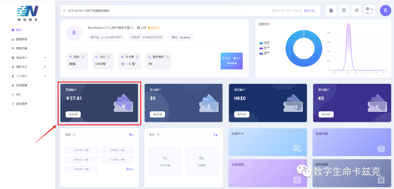Click 欧元兑换 in the 欧元账户 card
Image resolution: width=394 pixels, height=189 pixels.
[326, 114]
